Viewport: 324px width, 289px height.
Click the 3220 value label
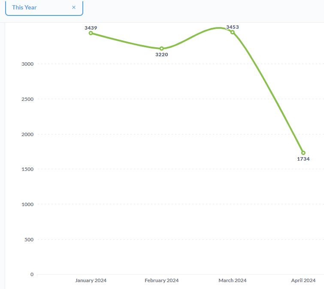point(162,55)
